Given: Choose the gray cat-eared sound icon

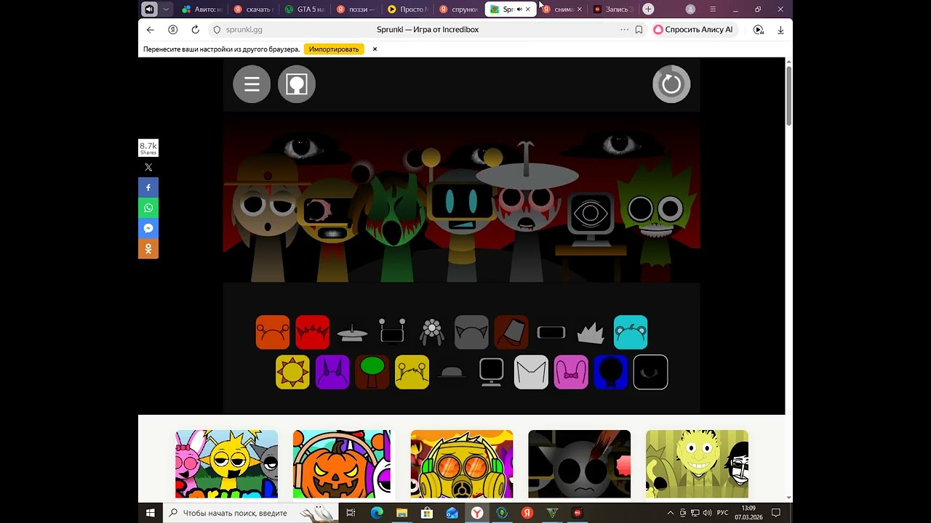Looking at the screenshot, I should (x=471, y=333).
